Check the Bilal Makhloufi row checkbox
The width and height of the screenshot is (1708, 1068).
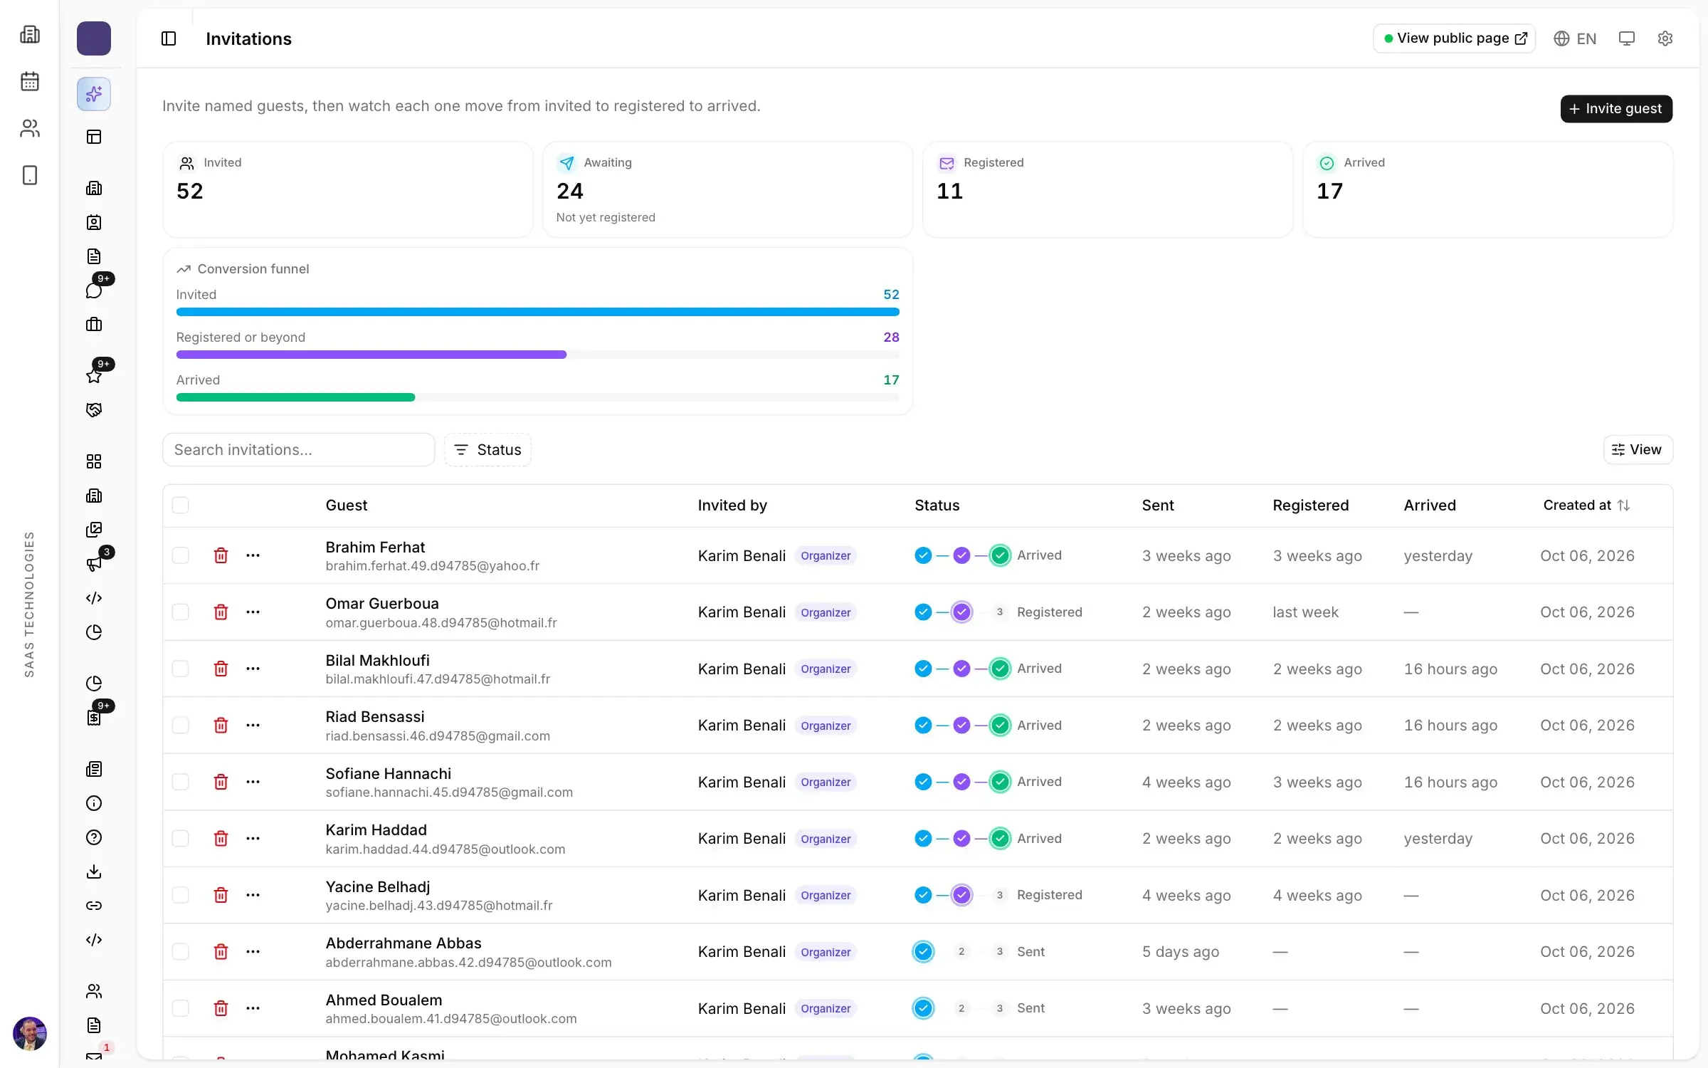(181, 669)
